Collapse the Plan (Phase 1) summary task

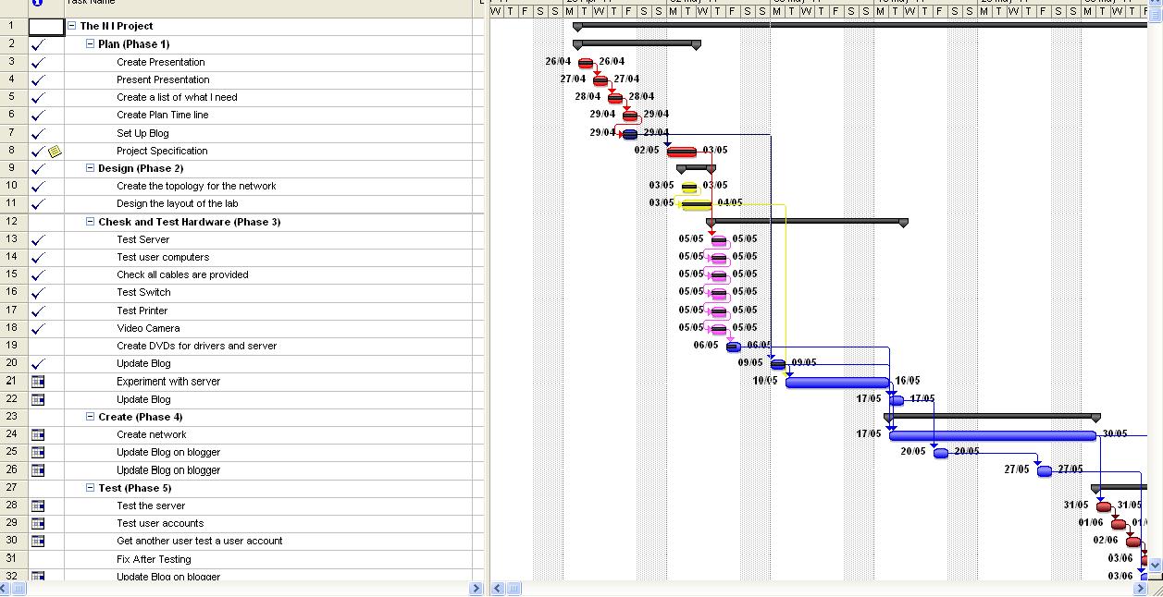click(x=89, y=43)
